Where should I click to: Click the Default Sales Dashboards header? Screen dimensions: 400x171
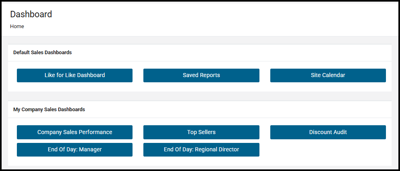43,53
